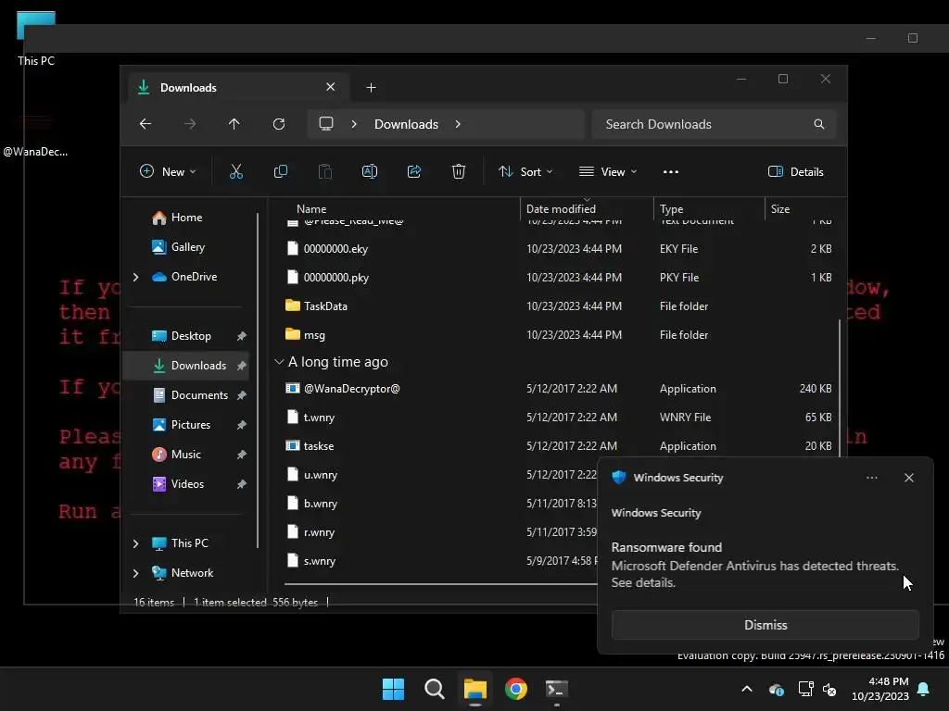Click the Copy icon in Explorer toolbar
The height and width of the screenshot is (711, 949).
pyautogui.click(x=281, y=171)
